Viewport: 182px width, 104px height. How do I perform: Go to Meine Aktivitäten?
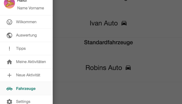[x=26, y=62]
